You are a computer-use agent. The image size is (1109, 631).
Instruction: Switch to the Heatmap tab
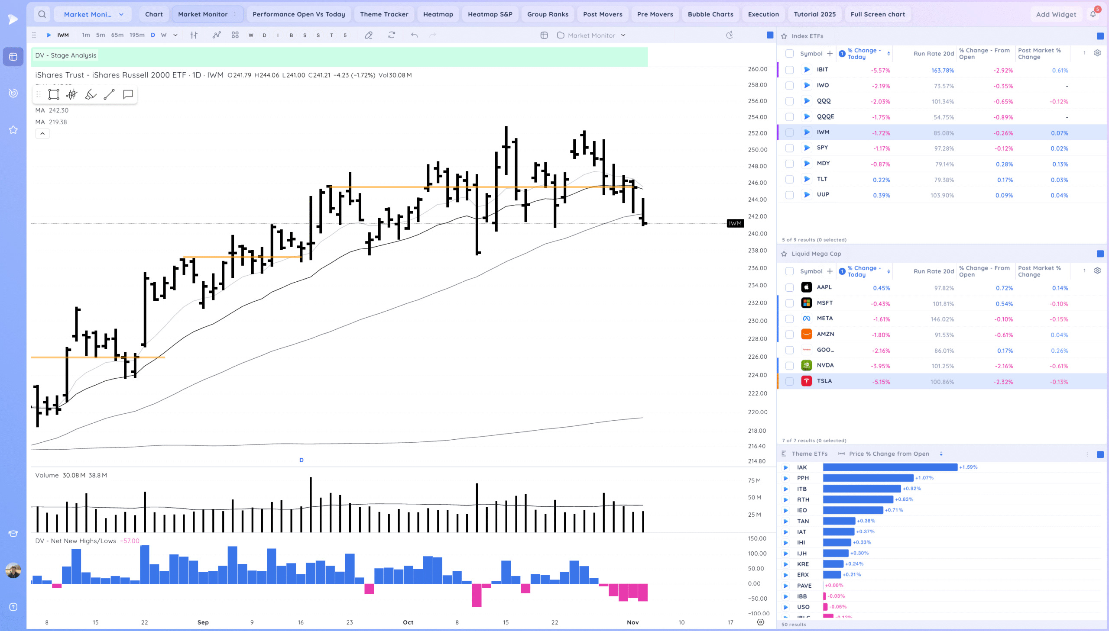[x=438, y=14]
